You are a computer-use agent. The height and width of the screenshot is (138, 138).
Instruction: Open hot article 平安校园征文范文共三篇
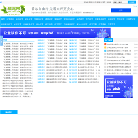pyautogui.click(x=116, y=57)
